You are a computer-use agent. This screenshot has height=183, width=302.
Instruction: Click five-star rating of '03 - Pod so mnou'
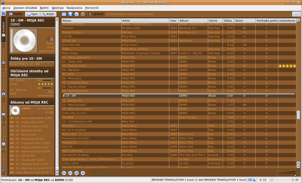click(x=287, y=66)
